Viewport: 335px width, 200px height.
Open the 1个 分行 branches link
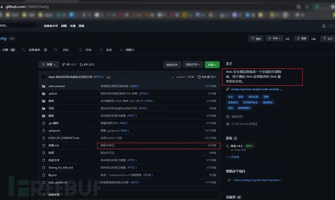click(x=69, y=65)
